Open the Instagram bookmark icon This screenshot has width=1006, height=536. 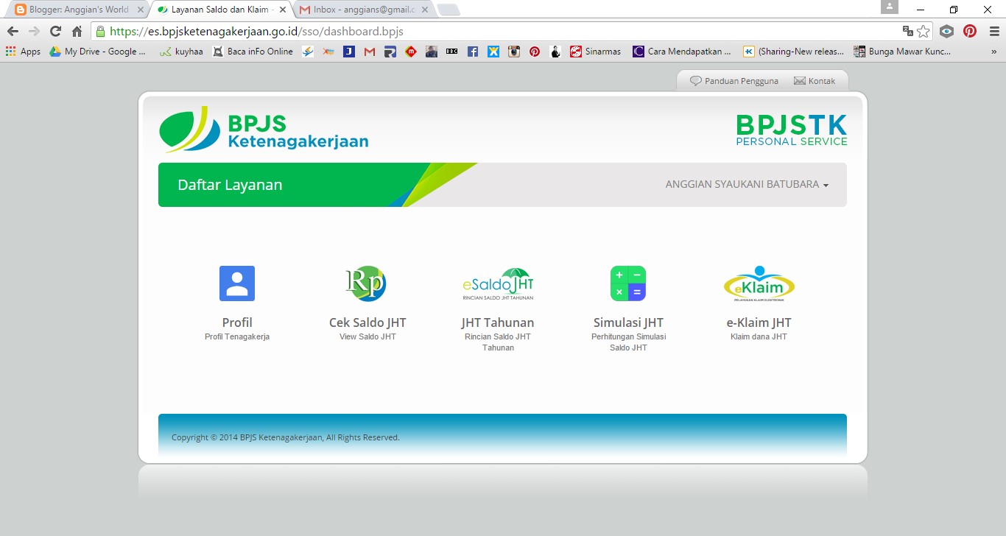[x=514, y=52]
